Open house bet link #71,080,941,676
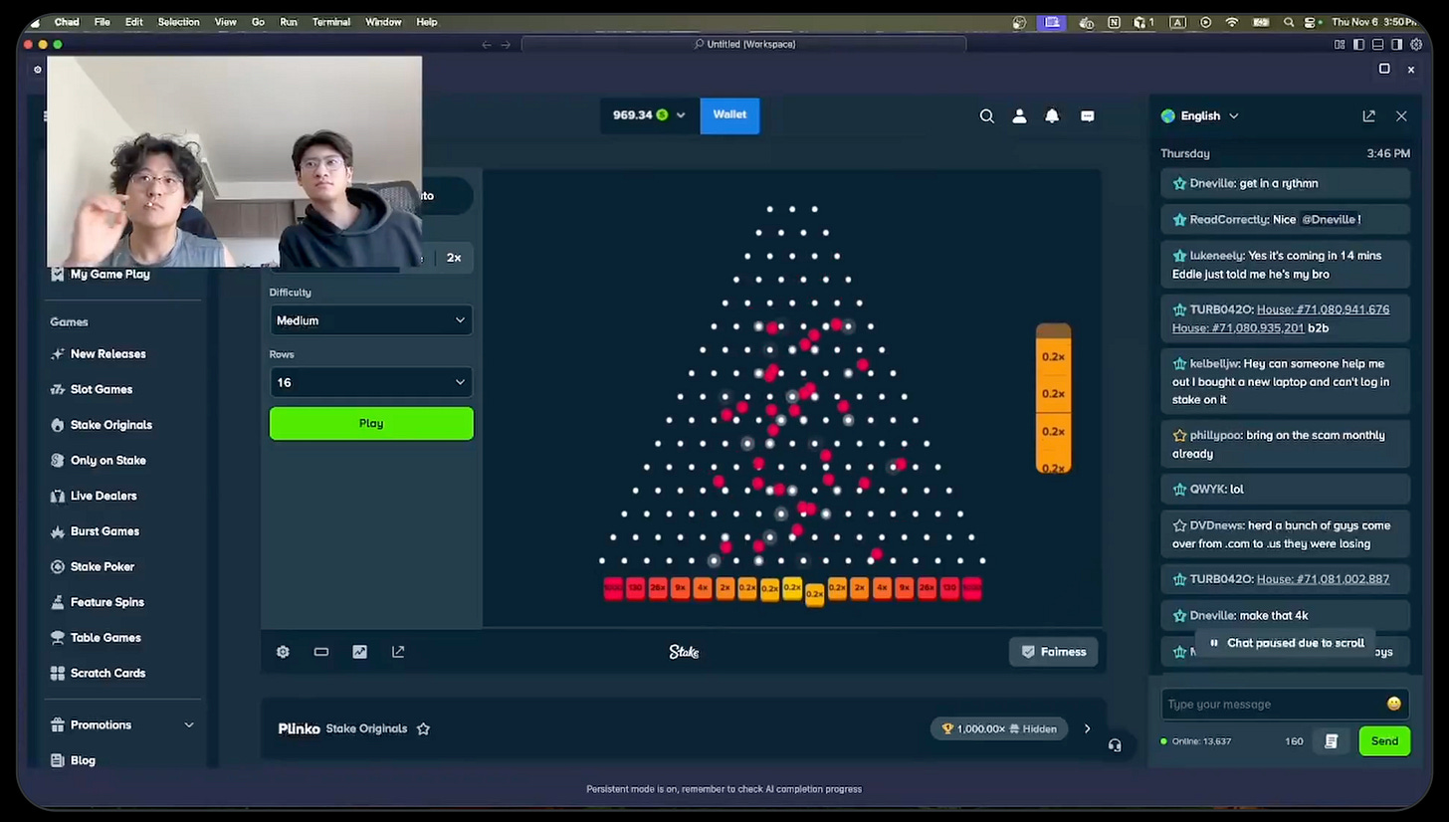This screenshot has width=1449, height=822. 1323,309
